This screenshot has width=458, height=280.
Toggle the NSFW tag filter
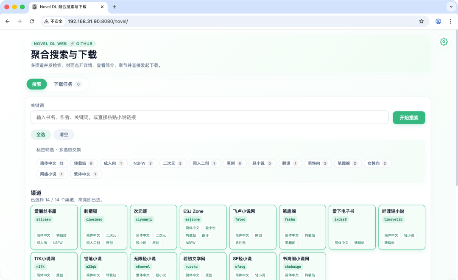coord(143,163)
